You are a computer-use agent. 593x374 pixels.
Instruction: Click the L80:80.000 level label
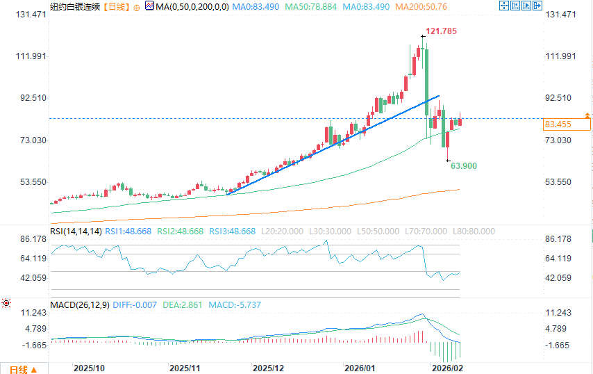pos(474,231)
